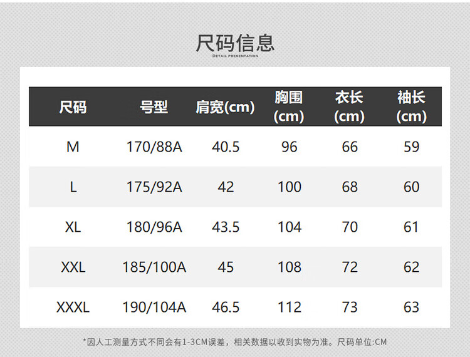Click the 尺码 column header
The image size is (470, 357).
73,107
